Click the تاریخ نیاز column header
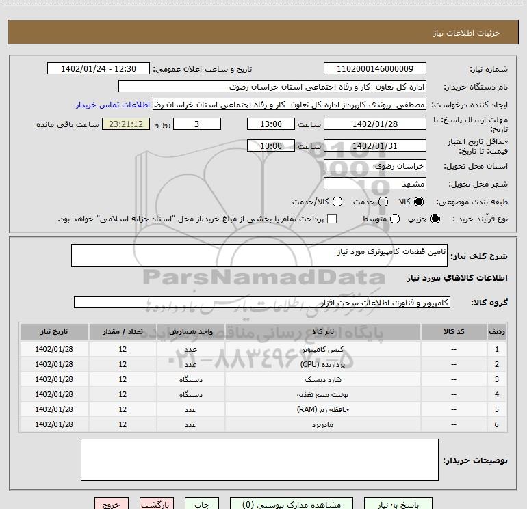Image resolution: width=527 pixels, height=509 pixels. [x=54, y=332]
